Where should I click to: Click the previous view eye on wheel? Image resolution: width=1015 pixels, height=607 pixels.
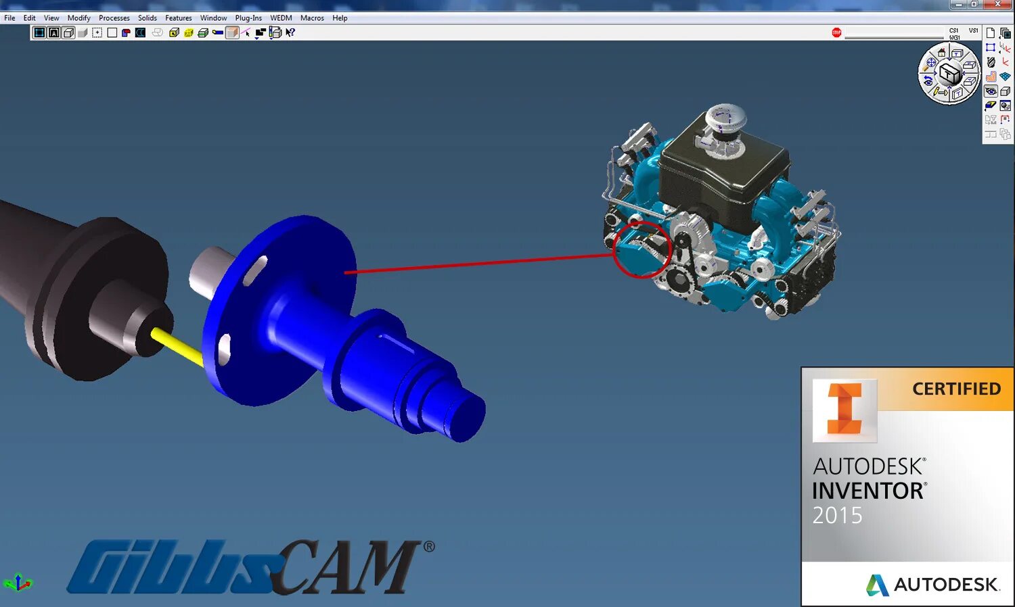click(928, 80)
